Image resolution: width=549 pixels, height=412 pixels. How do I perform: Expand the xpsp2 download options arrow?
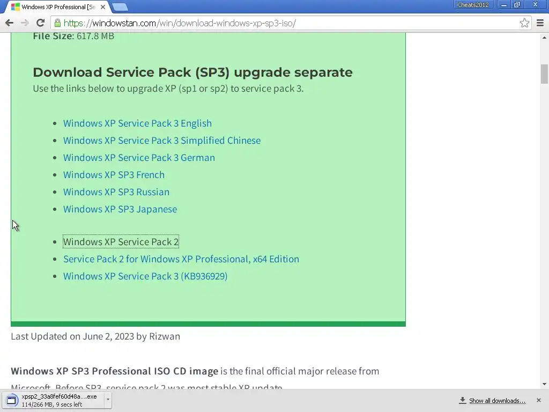(108, 400)
